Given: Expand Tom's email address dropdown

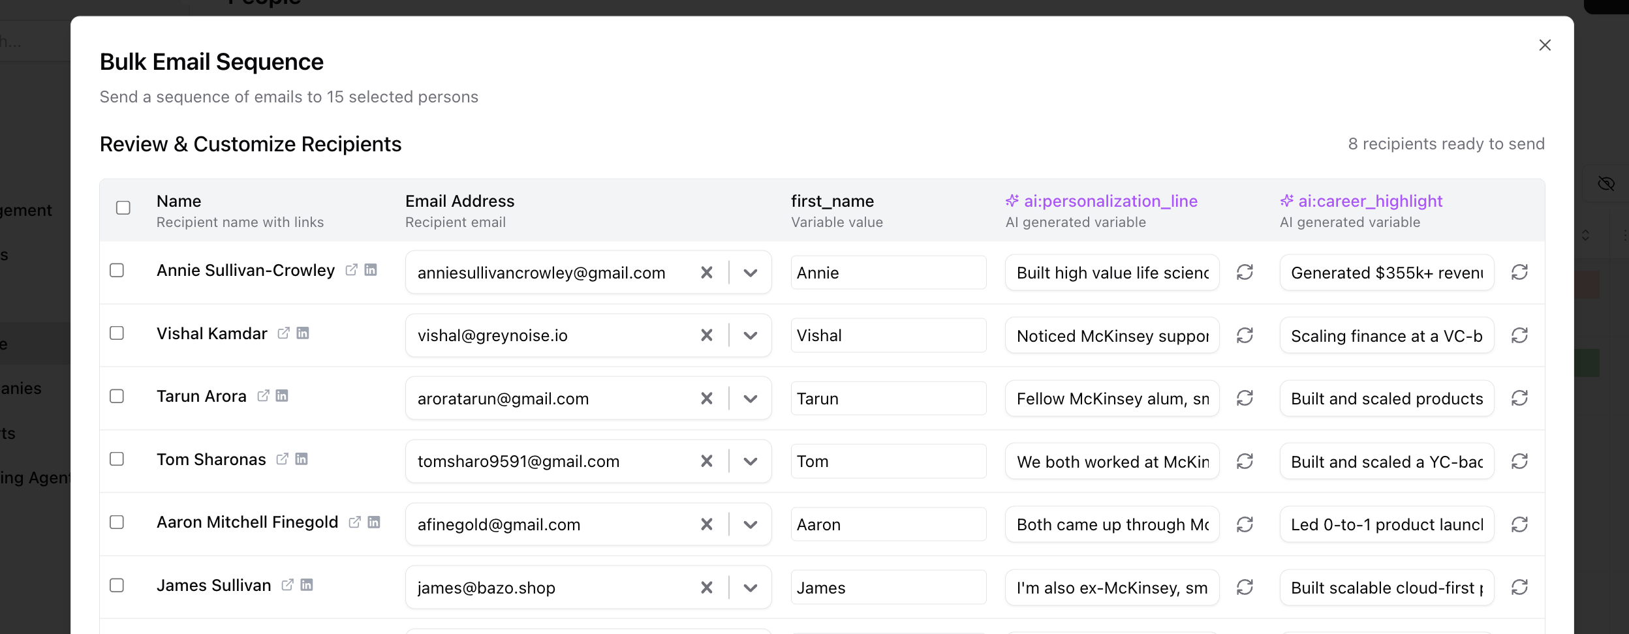Looking at the screenshot, I should [751, 461].
